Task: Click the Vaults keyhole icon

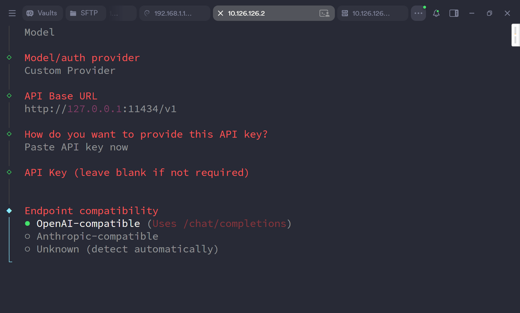Action: pos(30,13)
